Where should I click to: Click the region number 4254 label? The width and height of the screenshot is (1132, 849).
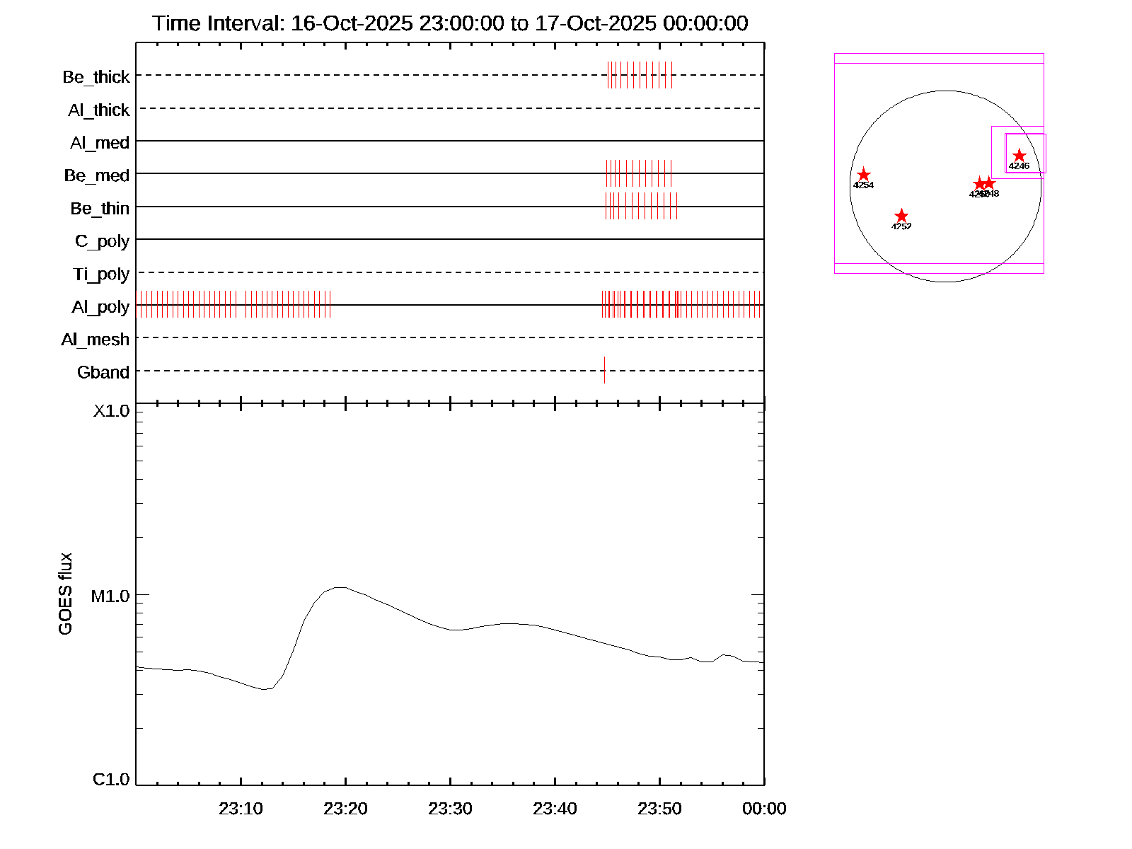coord(863,185)
